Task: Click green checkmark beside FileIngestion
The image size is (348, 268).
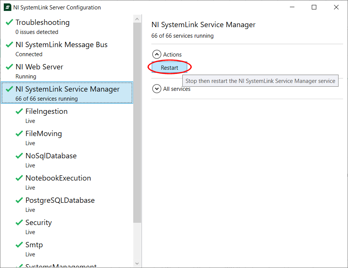Action: coord(19,111)
